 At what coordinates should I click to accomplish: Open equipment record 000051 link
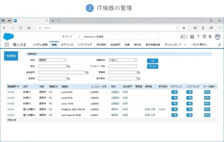[x=11, y=110]
